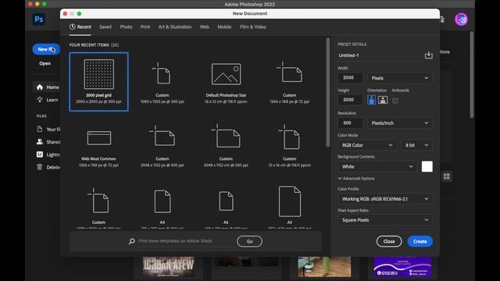The height and width of the screenshot is (281, 500).
Task: Click the Create button
Action: (420, 241)
